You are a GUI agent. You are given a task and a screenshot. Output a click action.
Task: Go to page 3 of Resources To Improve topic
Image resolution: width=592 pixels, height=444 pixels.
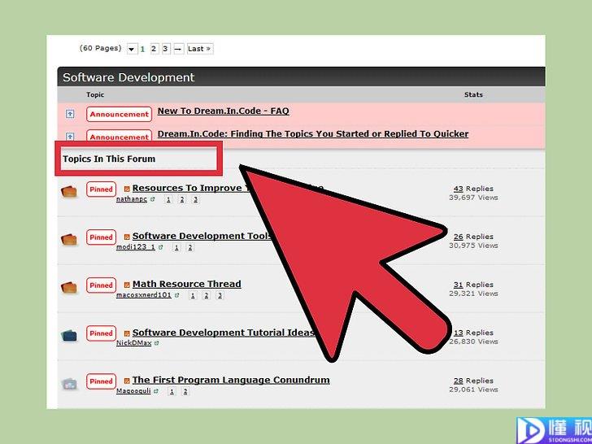click(195, 200)
